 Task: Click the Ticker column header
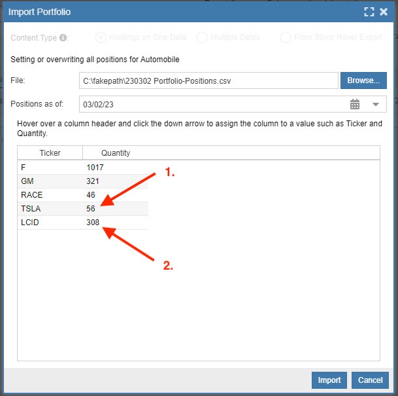pyautogui.click(x=50, y=153)
